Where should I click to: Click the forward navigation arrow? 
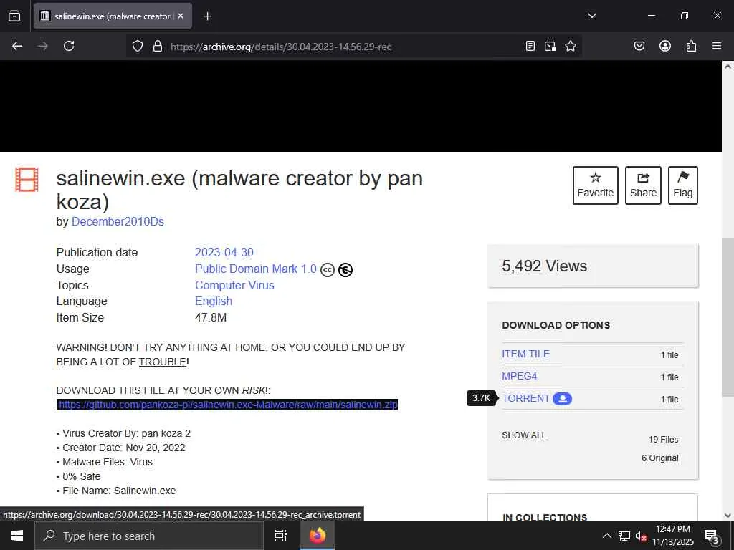tap(42, 46)
